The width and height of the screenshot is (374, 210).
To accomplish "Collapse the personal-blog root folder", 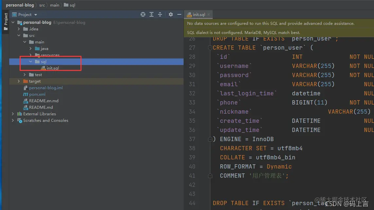I will [x=13, y=23].
